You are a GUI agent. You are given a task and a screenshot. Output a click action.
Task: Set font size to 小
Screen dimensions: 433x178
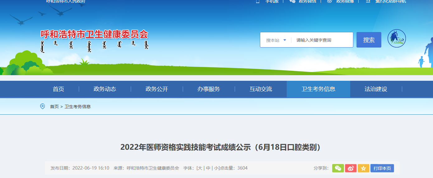coord(216,168)
